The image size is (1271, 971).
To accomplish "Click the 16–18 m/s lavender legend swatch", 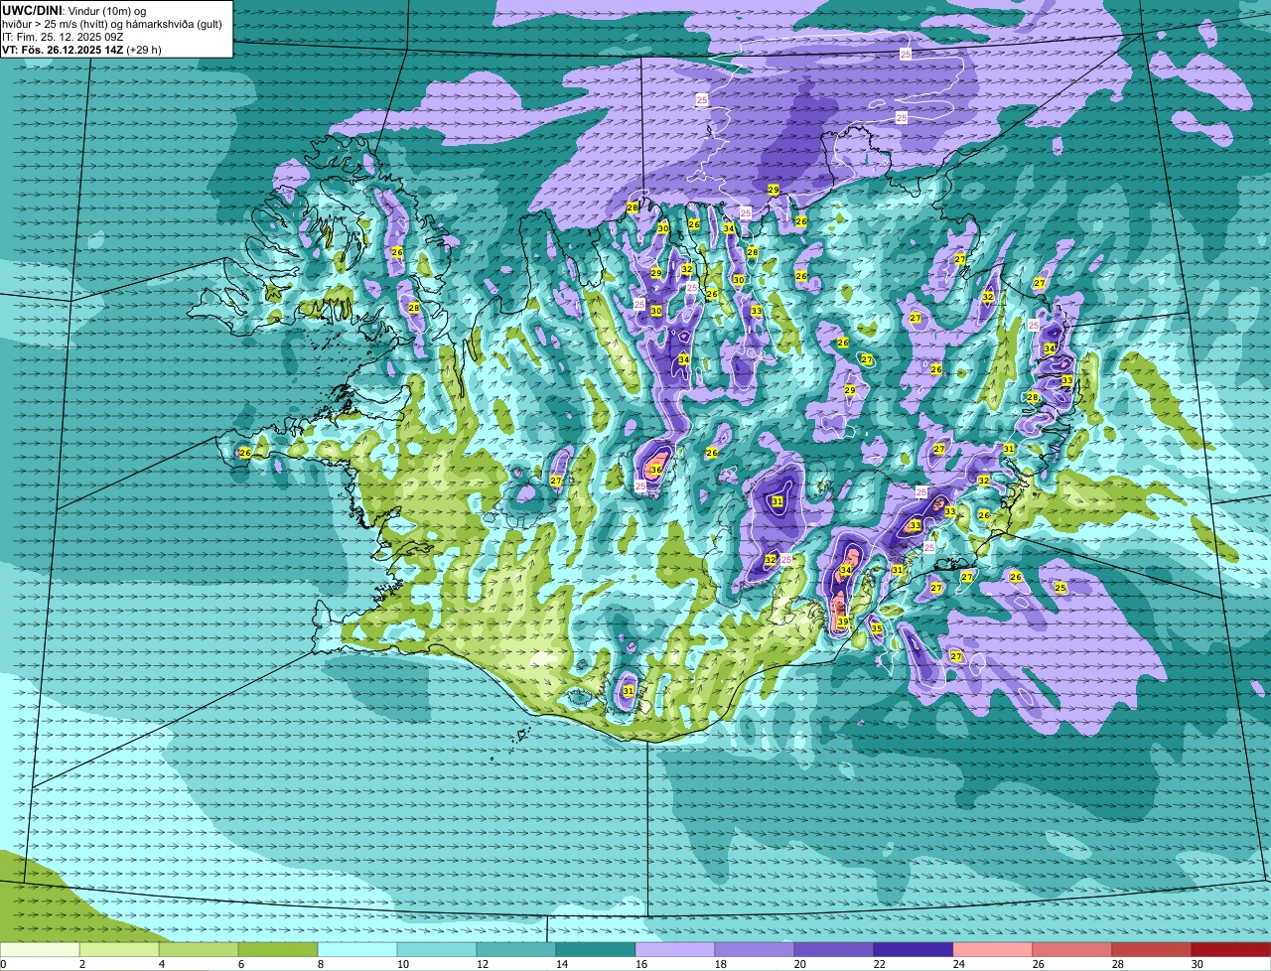I will [x=675, y=950].
